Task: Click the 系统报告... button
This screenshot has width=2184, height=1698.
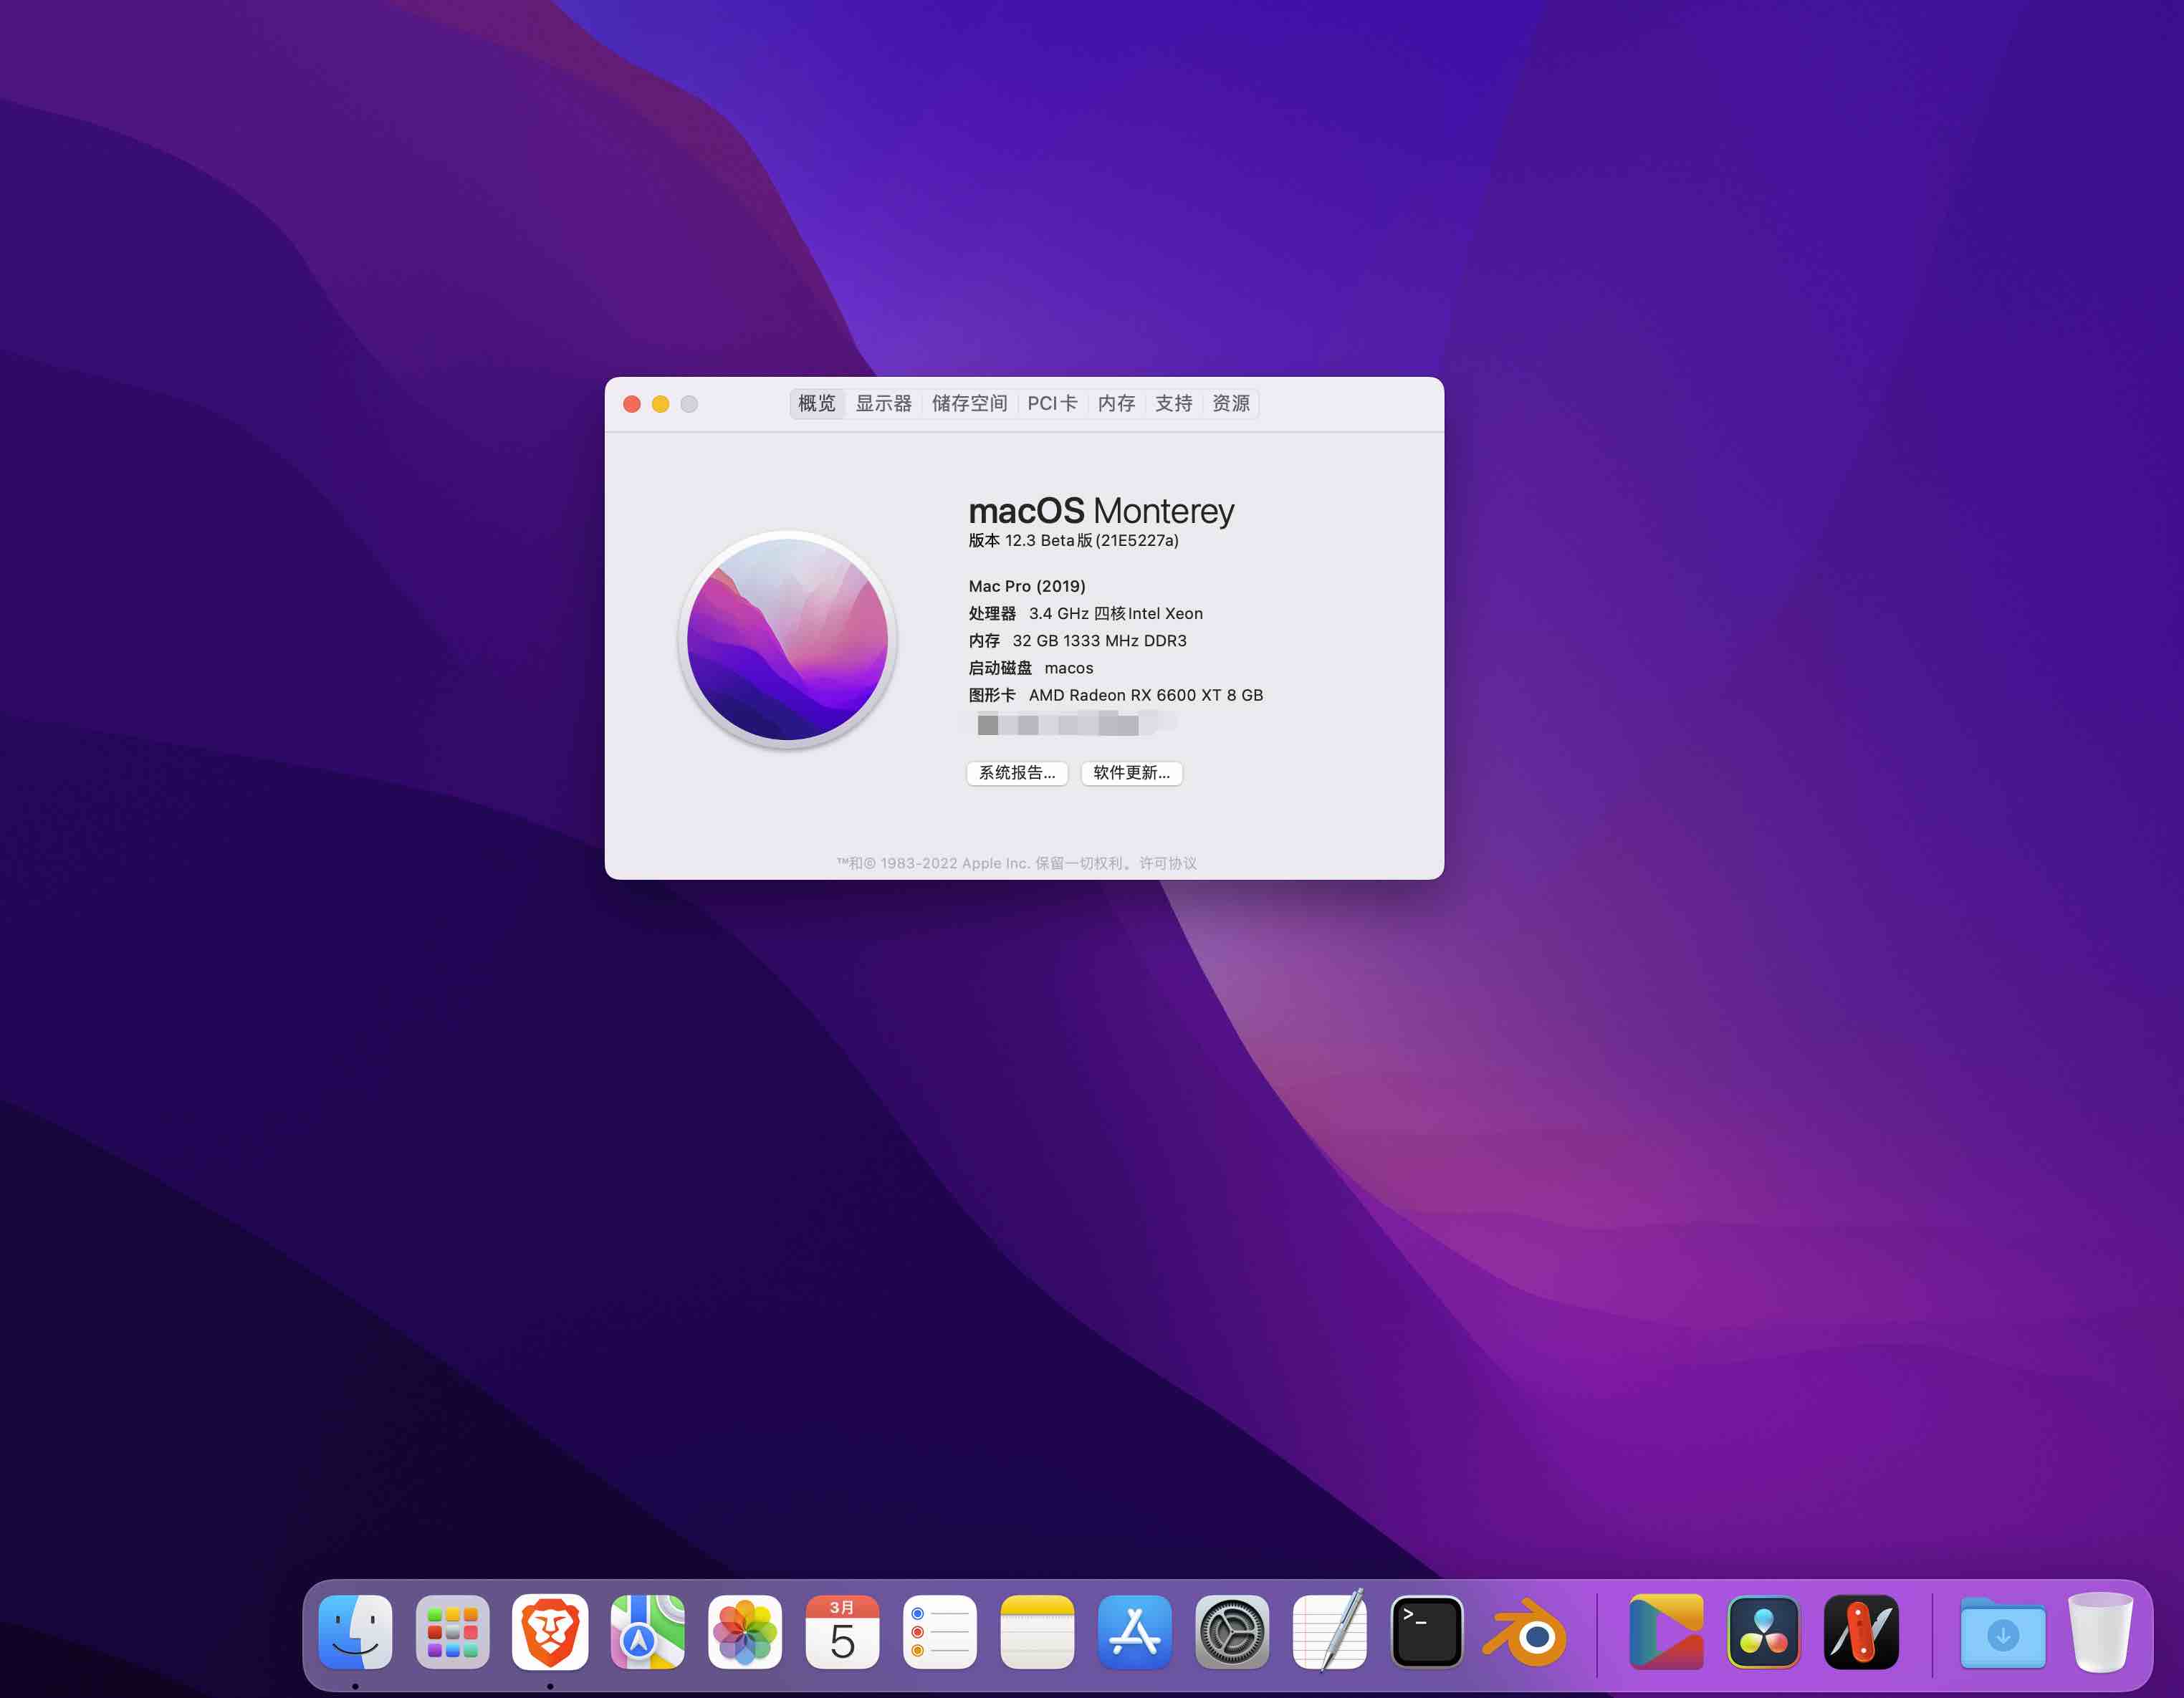Action: [x=1016, y=773]
